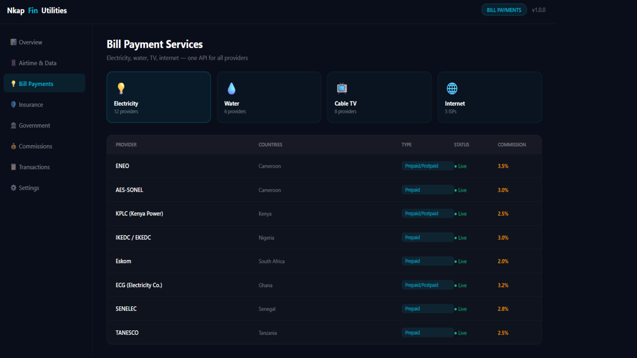Open the Government sidebar item

coord(44,126)
